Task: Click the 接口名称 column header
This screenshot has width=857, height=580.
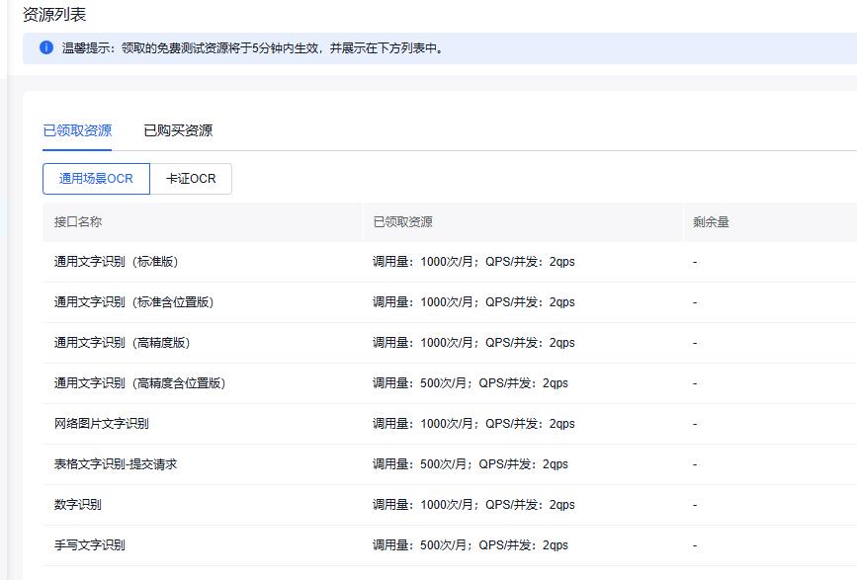Action: coord(78,222)
